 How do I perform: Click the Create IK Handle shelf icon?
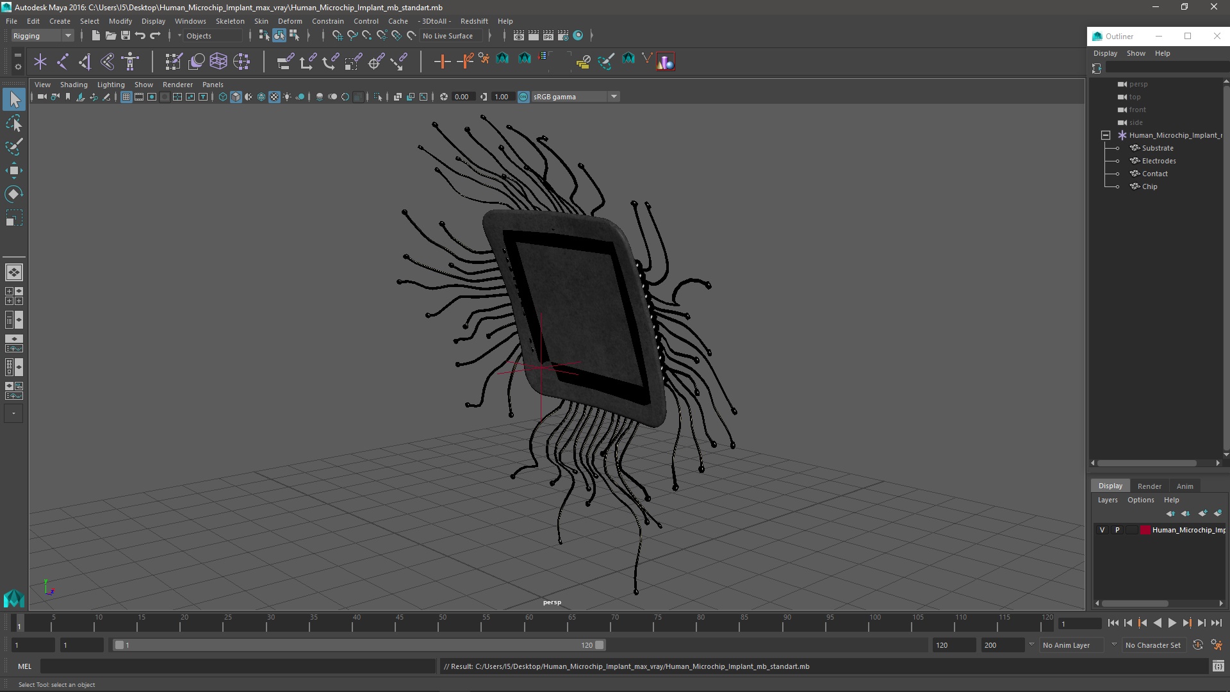pyautogui.click(x=85, y=62)
